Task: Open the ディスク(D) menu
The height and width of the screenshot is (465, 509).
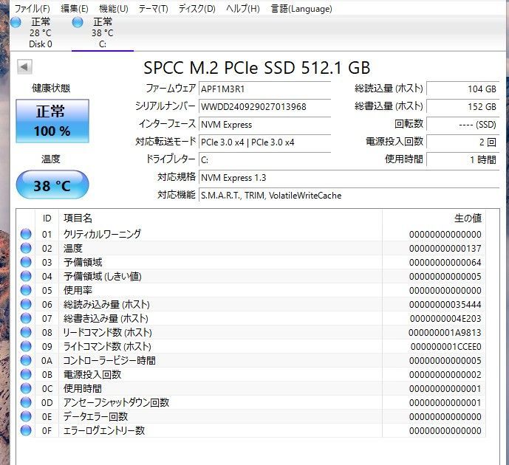Action: [197, 9]
